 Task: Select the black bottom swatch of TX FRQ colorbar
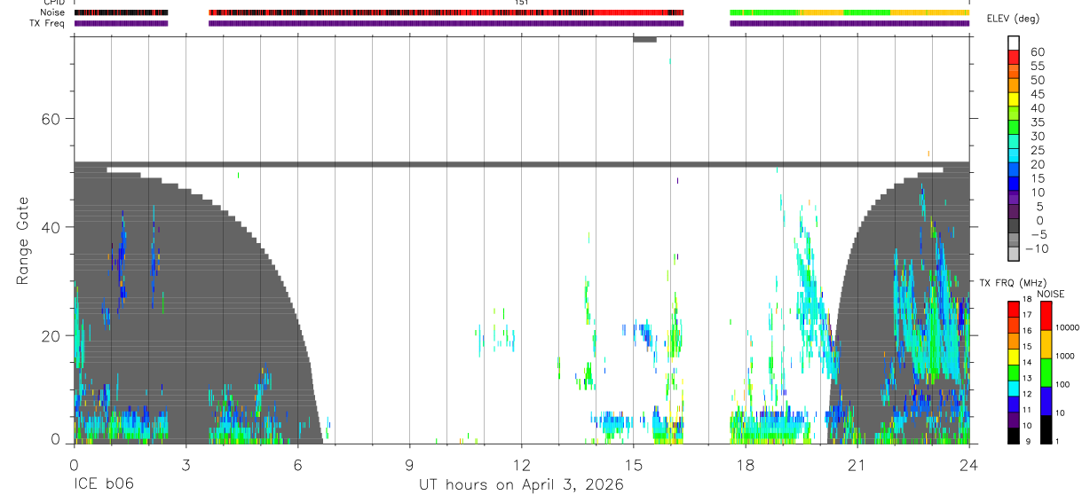click(1014, 435)
